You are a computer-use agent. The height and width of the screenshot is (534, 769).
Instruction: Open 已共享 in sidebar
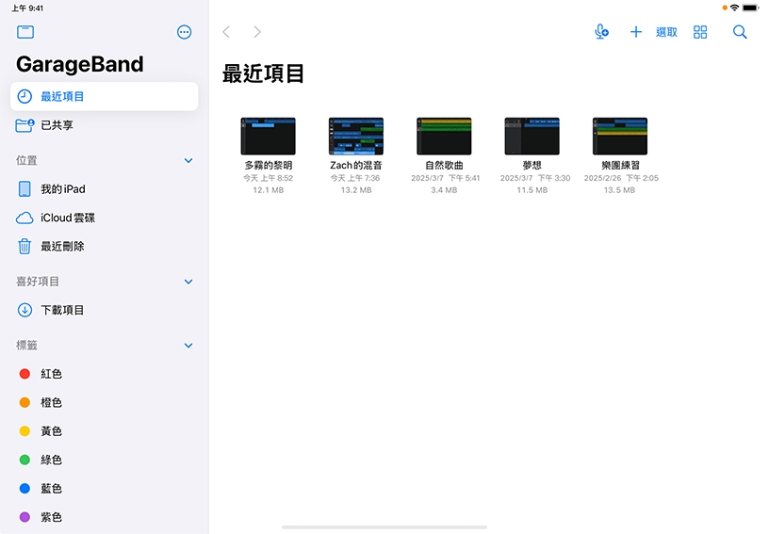click(57, 125)
